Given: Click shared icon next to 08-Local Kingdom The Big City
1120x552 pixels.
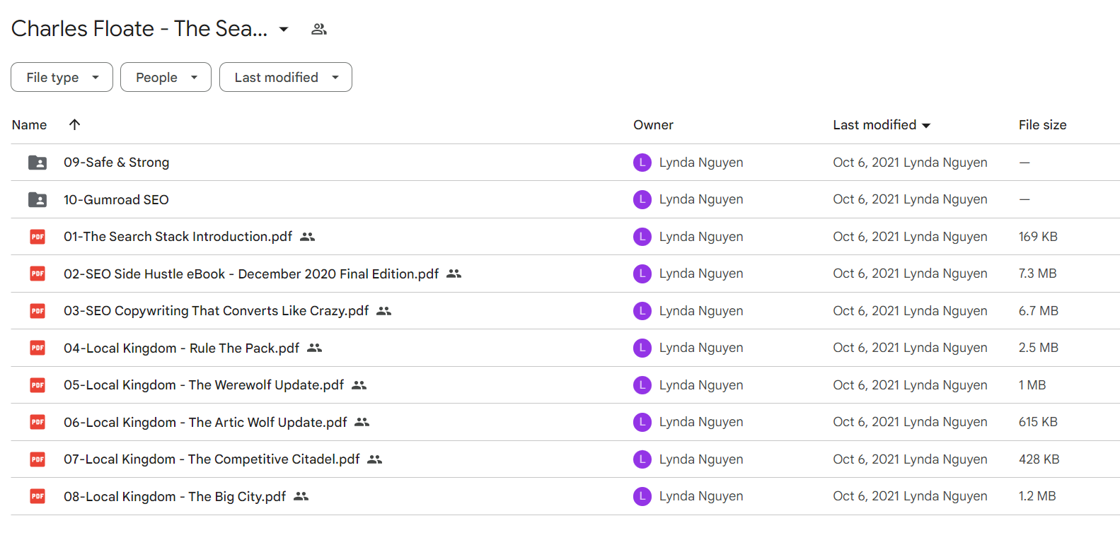Looking at the screenshot, I should (x=301, y=496).
